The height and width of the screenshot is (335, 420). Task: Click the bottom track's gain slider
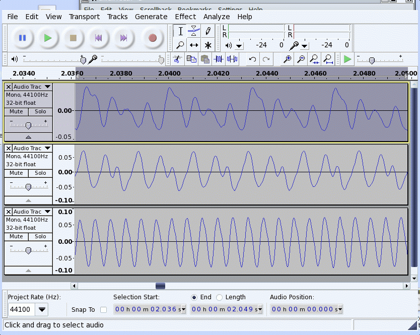point(28,250)
